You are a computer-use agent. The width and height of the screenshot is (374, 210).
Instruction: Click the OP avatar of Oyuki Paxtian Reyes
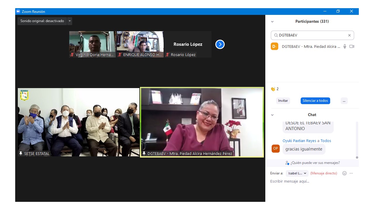pos(276,148)
